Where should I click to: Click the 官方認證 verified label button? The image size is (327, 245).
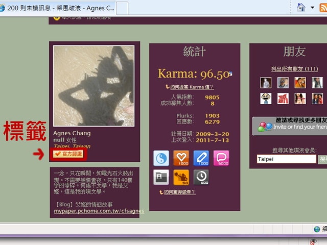click(x=70, y=153)
